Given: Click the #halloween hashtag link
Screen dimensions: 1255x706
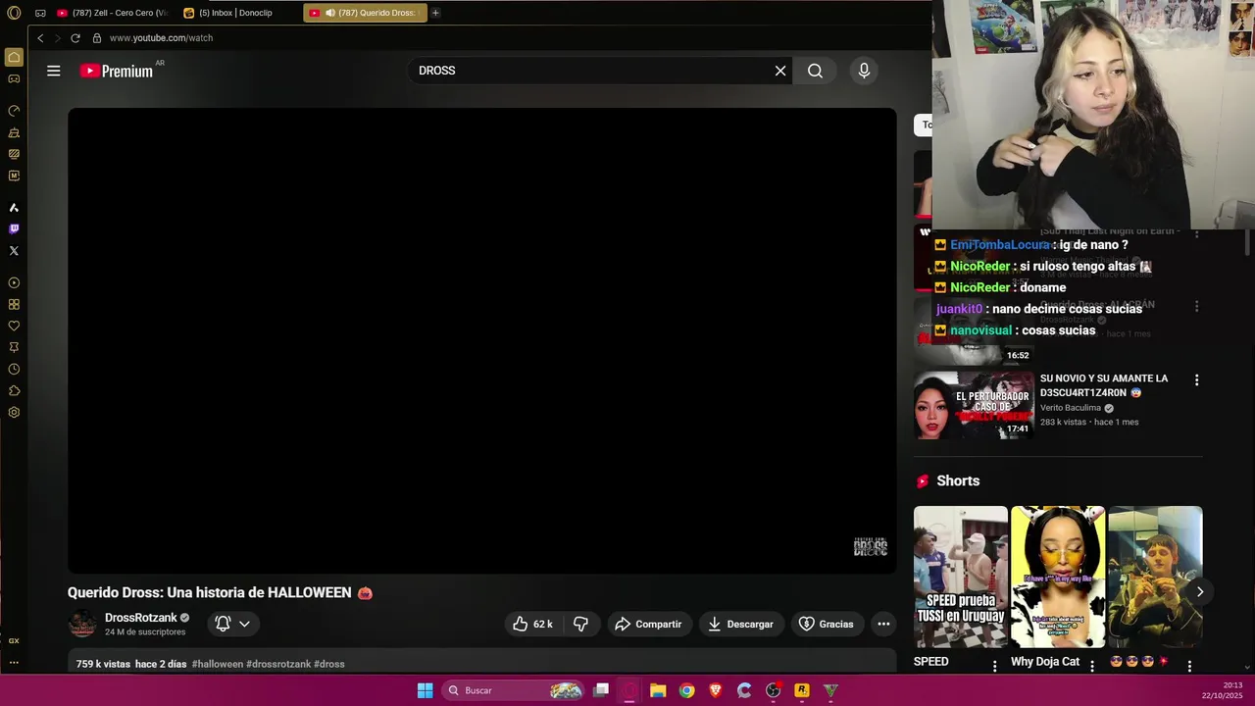Looking at the screenshot, I should pos(218,664).
